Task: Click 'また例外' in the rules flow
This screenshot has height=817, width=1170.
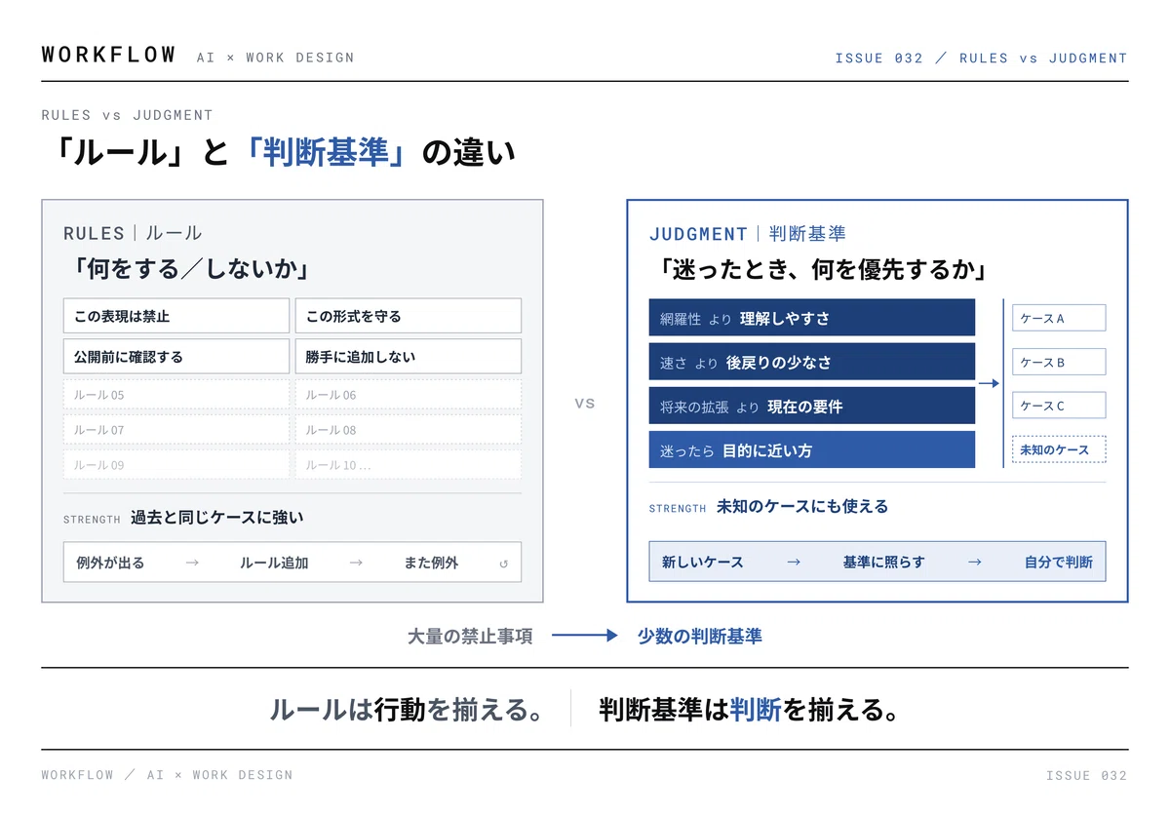Action: [x=431, y=563]
